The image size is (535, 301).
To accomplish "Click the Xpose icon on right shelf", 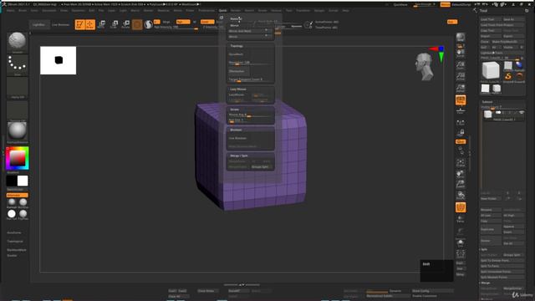I will (461, 254).
